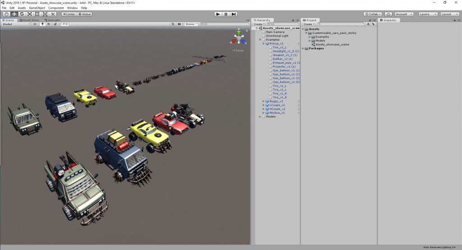Viewport: 462px width, 250px height.
Task: Switch to the Animator tab
Action: click(52, 20)
